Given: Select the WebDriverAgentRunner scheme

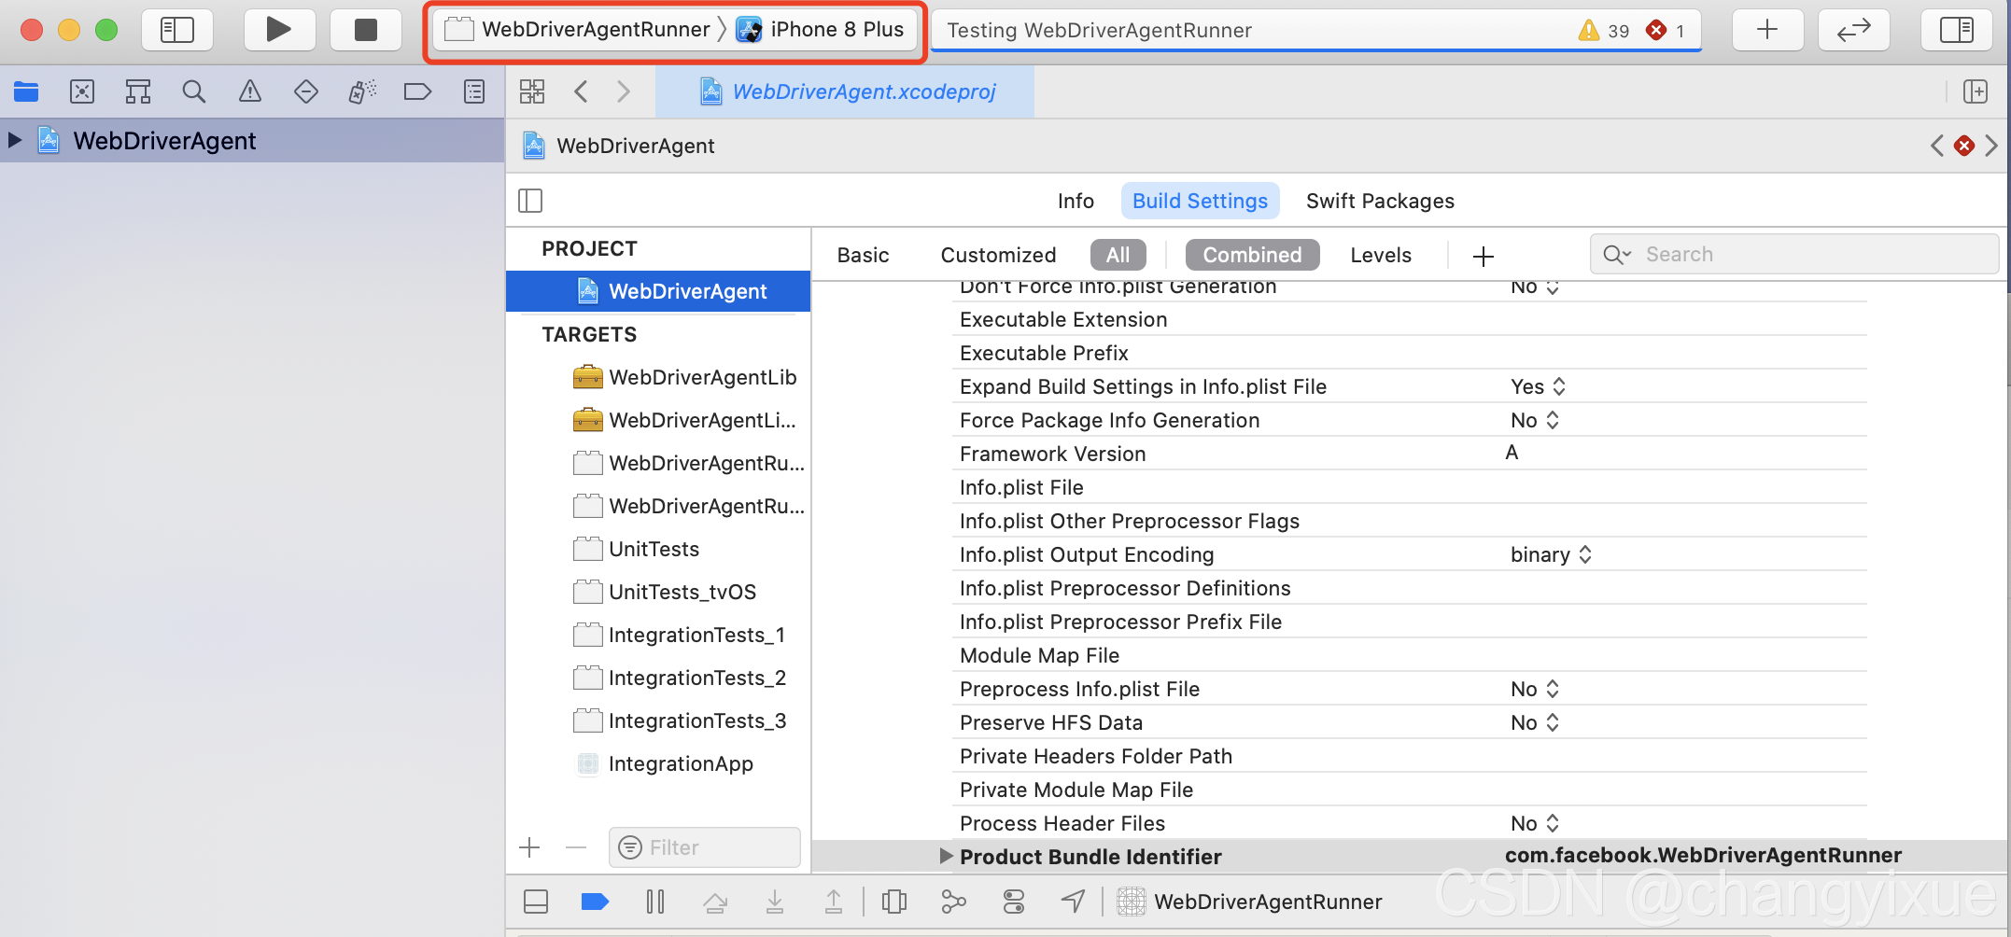Looking at the screenshot, I should click(579, 30).
